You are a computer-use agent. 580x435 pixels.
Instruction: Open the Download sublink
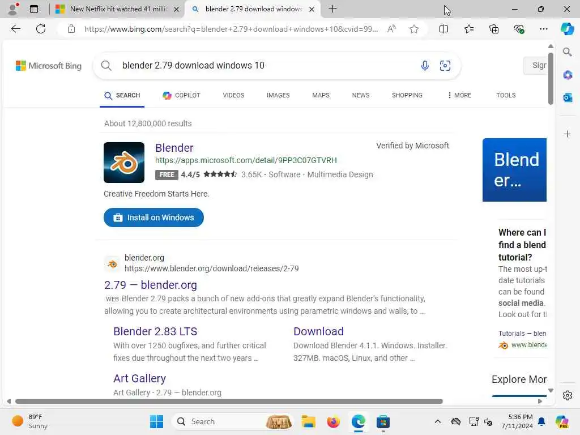pos(318,331)
